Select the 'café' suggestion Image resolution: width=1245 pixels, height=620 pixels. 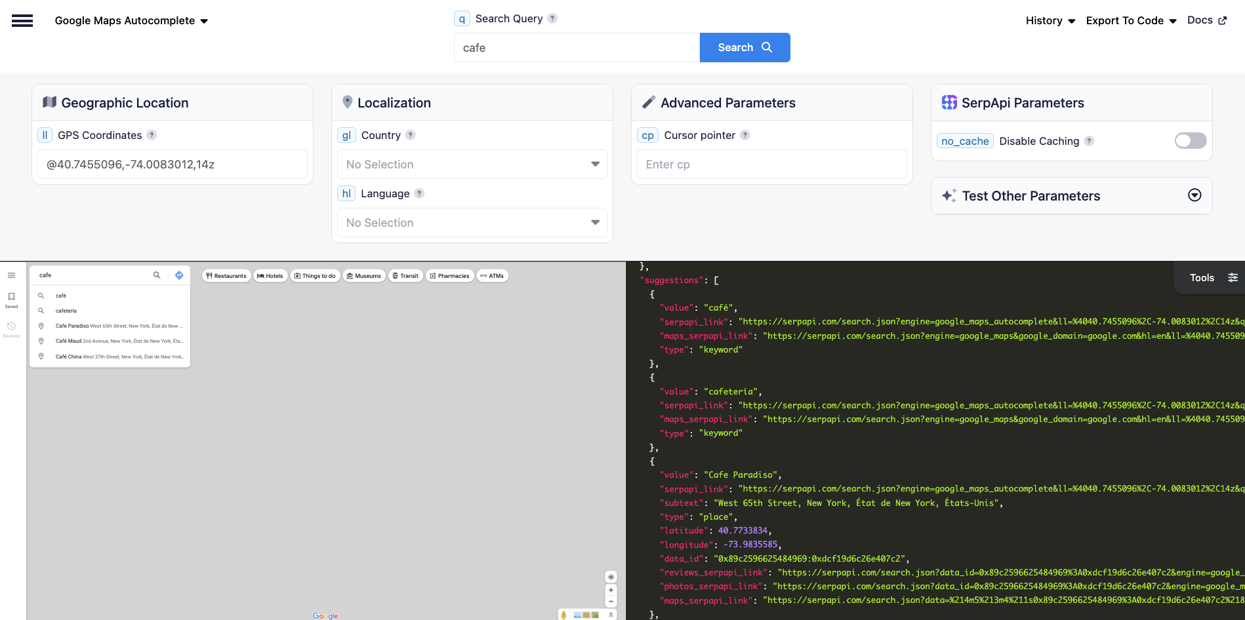(110, 296)
